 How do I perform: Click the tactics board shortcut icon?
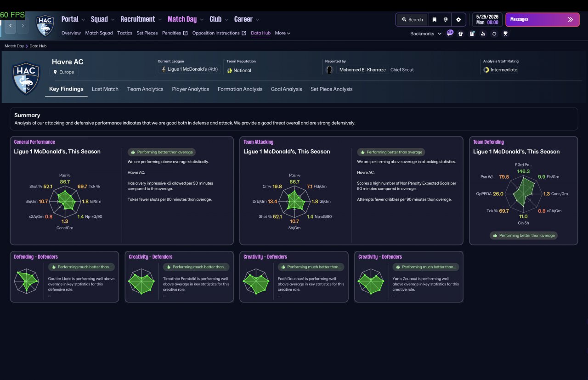(472, 34)
